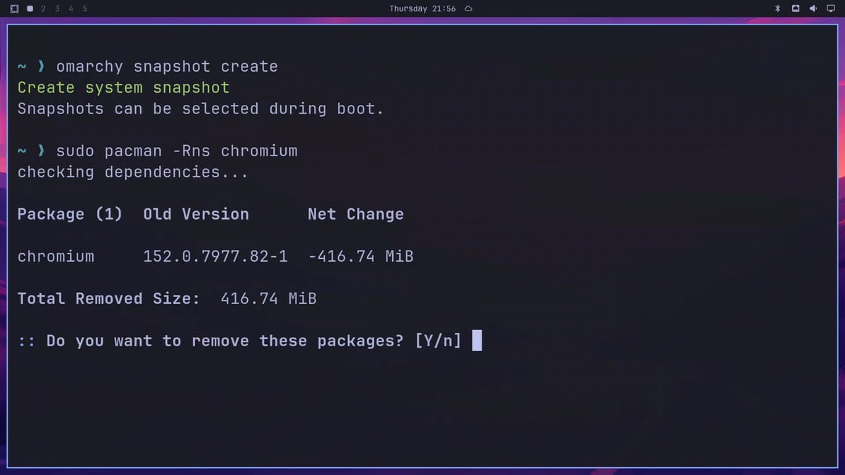Click the speaker volume icon

coord(813,8)
